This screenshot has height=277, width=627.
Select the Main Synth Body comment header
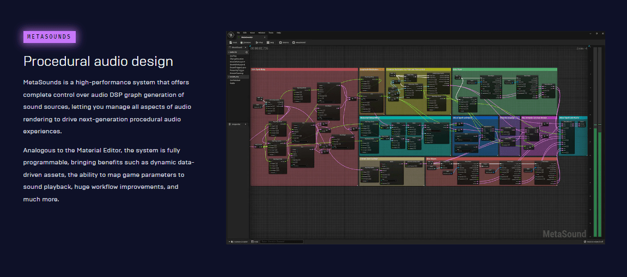305,70
